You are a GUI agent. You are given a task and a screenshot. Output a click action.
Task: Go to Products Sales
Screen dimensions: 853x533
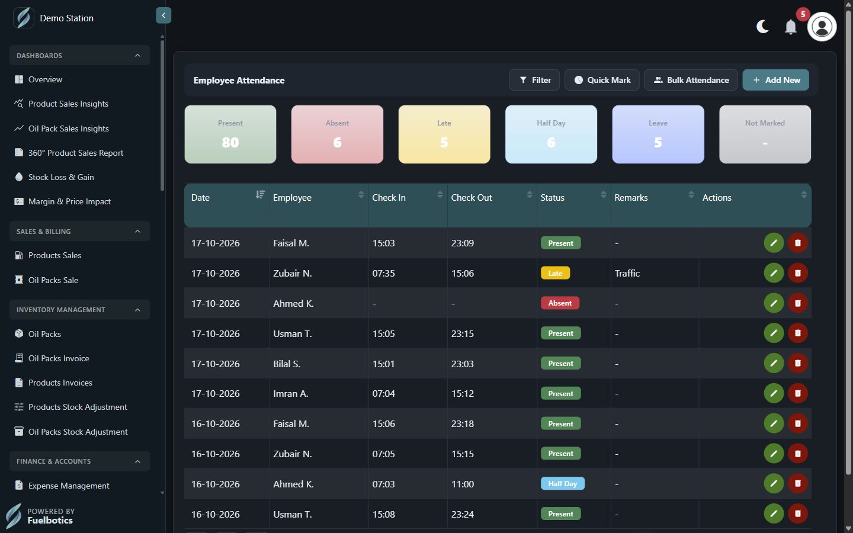point(55,255)
